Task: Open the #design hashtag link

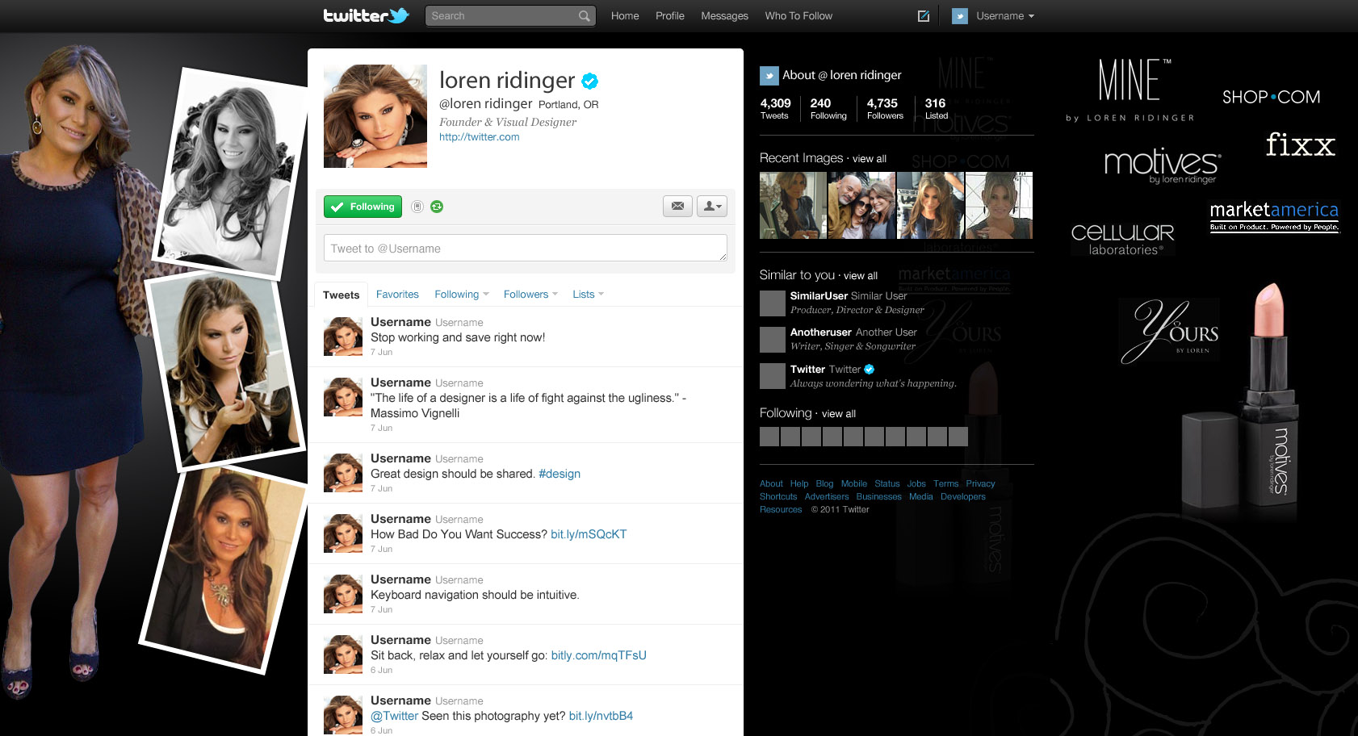Action: (x=560, y=474)
